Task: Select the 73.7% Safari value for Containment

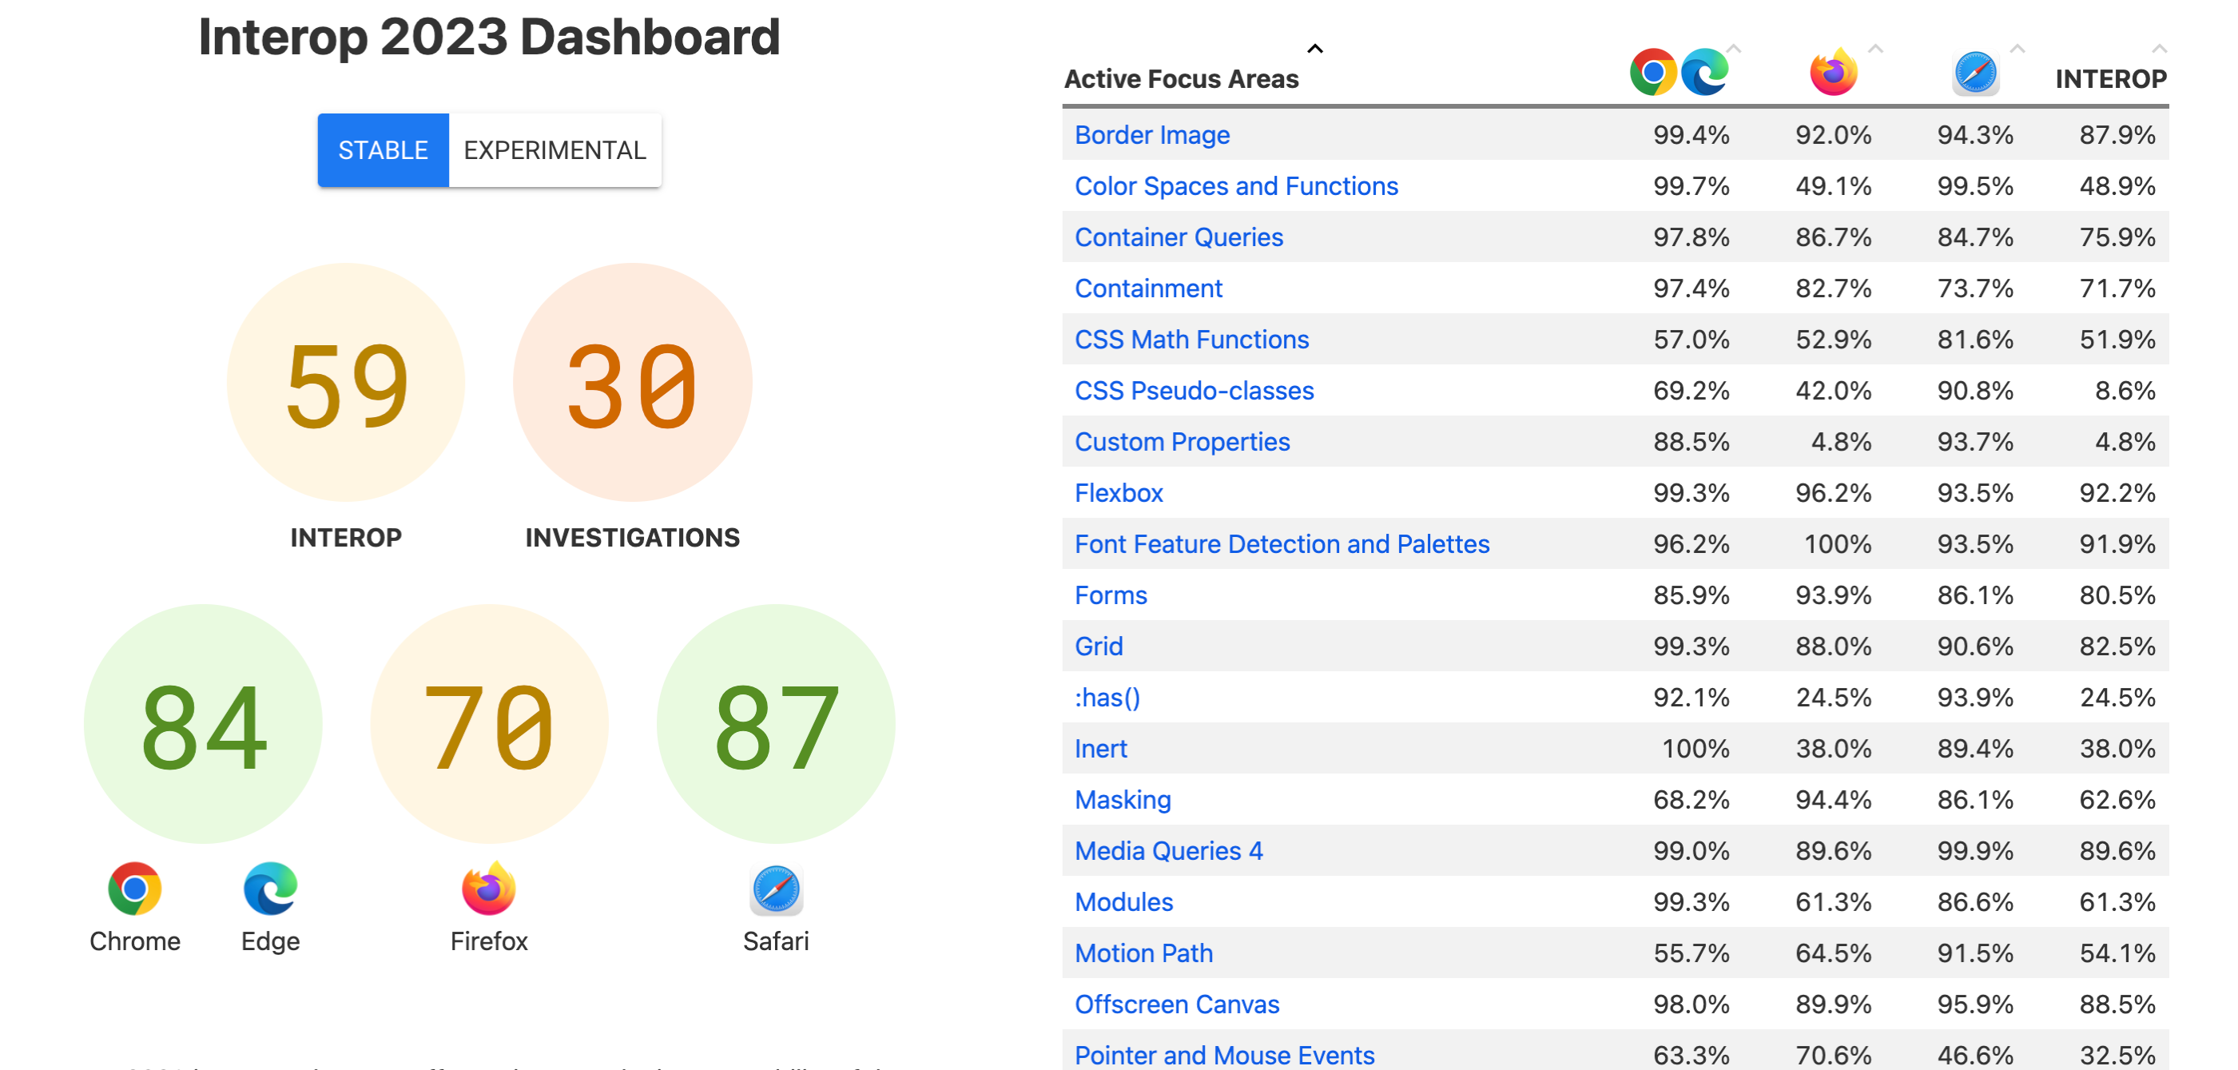Action: click(x=1976, y=288)
